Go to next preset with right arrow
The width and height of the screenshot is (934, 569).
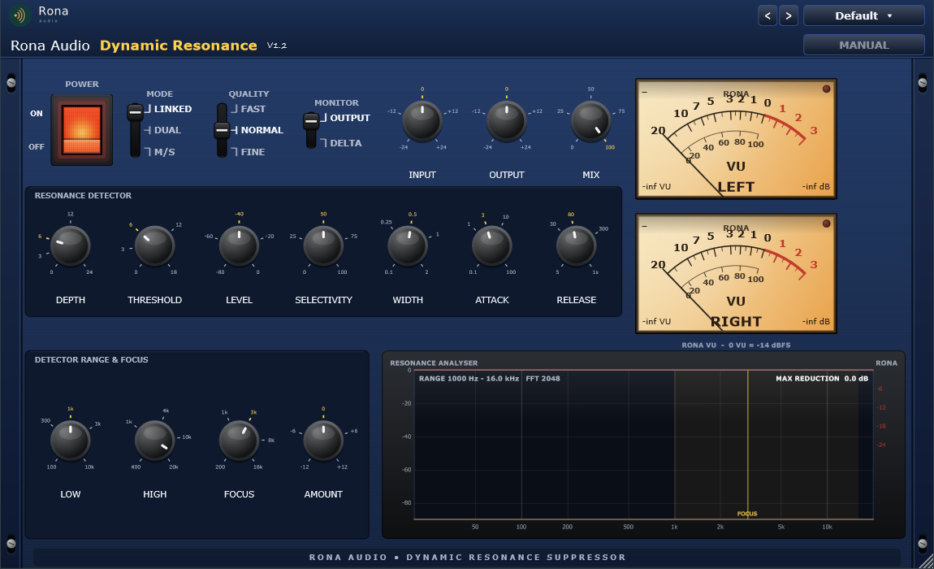pos(789,16)
